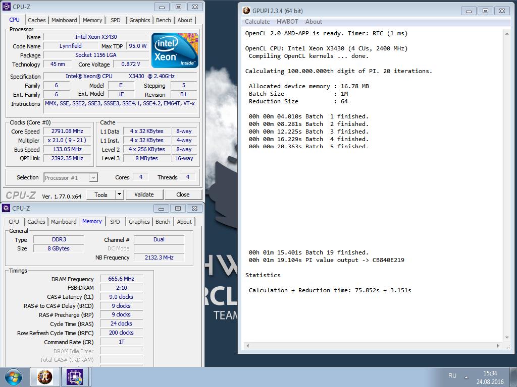
Task: Click GPUPI vertical scrollbar down arrow
Action: 507,338
